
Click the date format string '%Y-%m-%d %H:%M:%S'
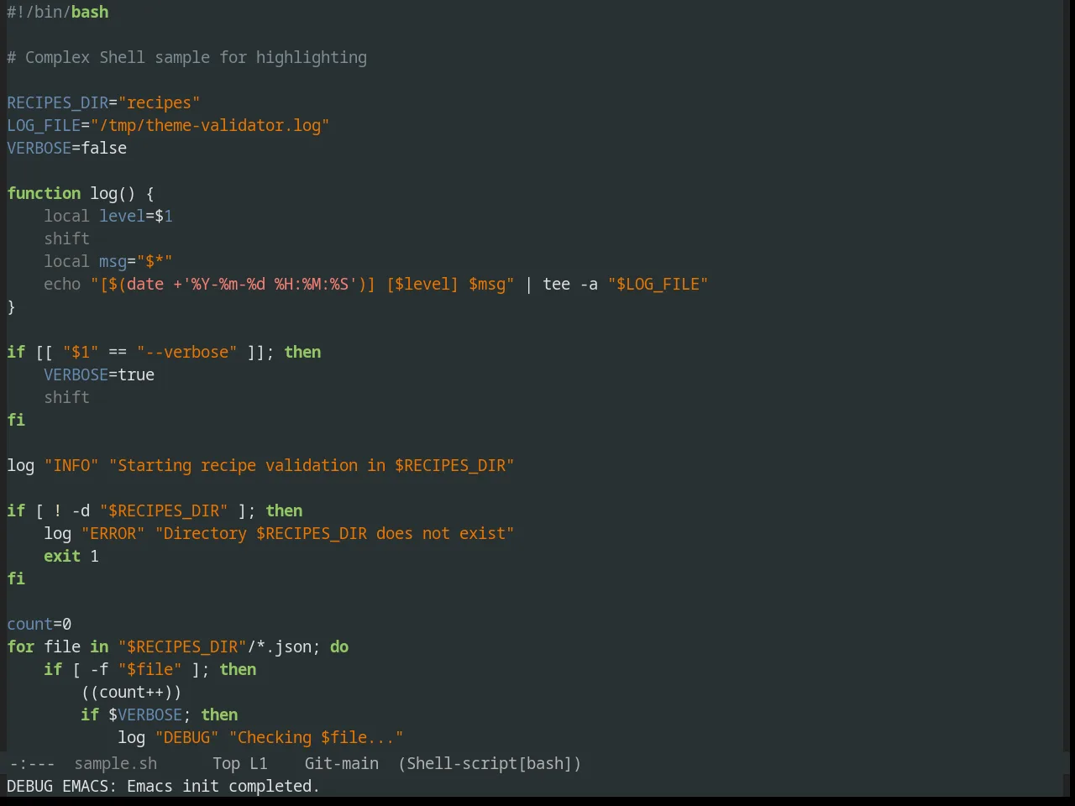270,285
